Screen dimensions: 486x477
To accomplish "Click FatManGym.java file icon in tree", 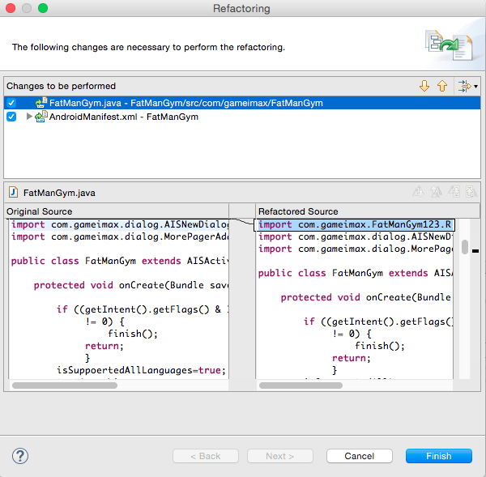I will (41, 102).
